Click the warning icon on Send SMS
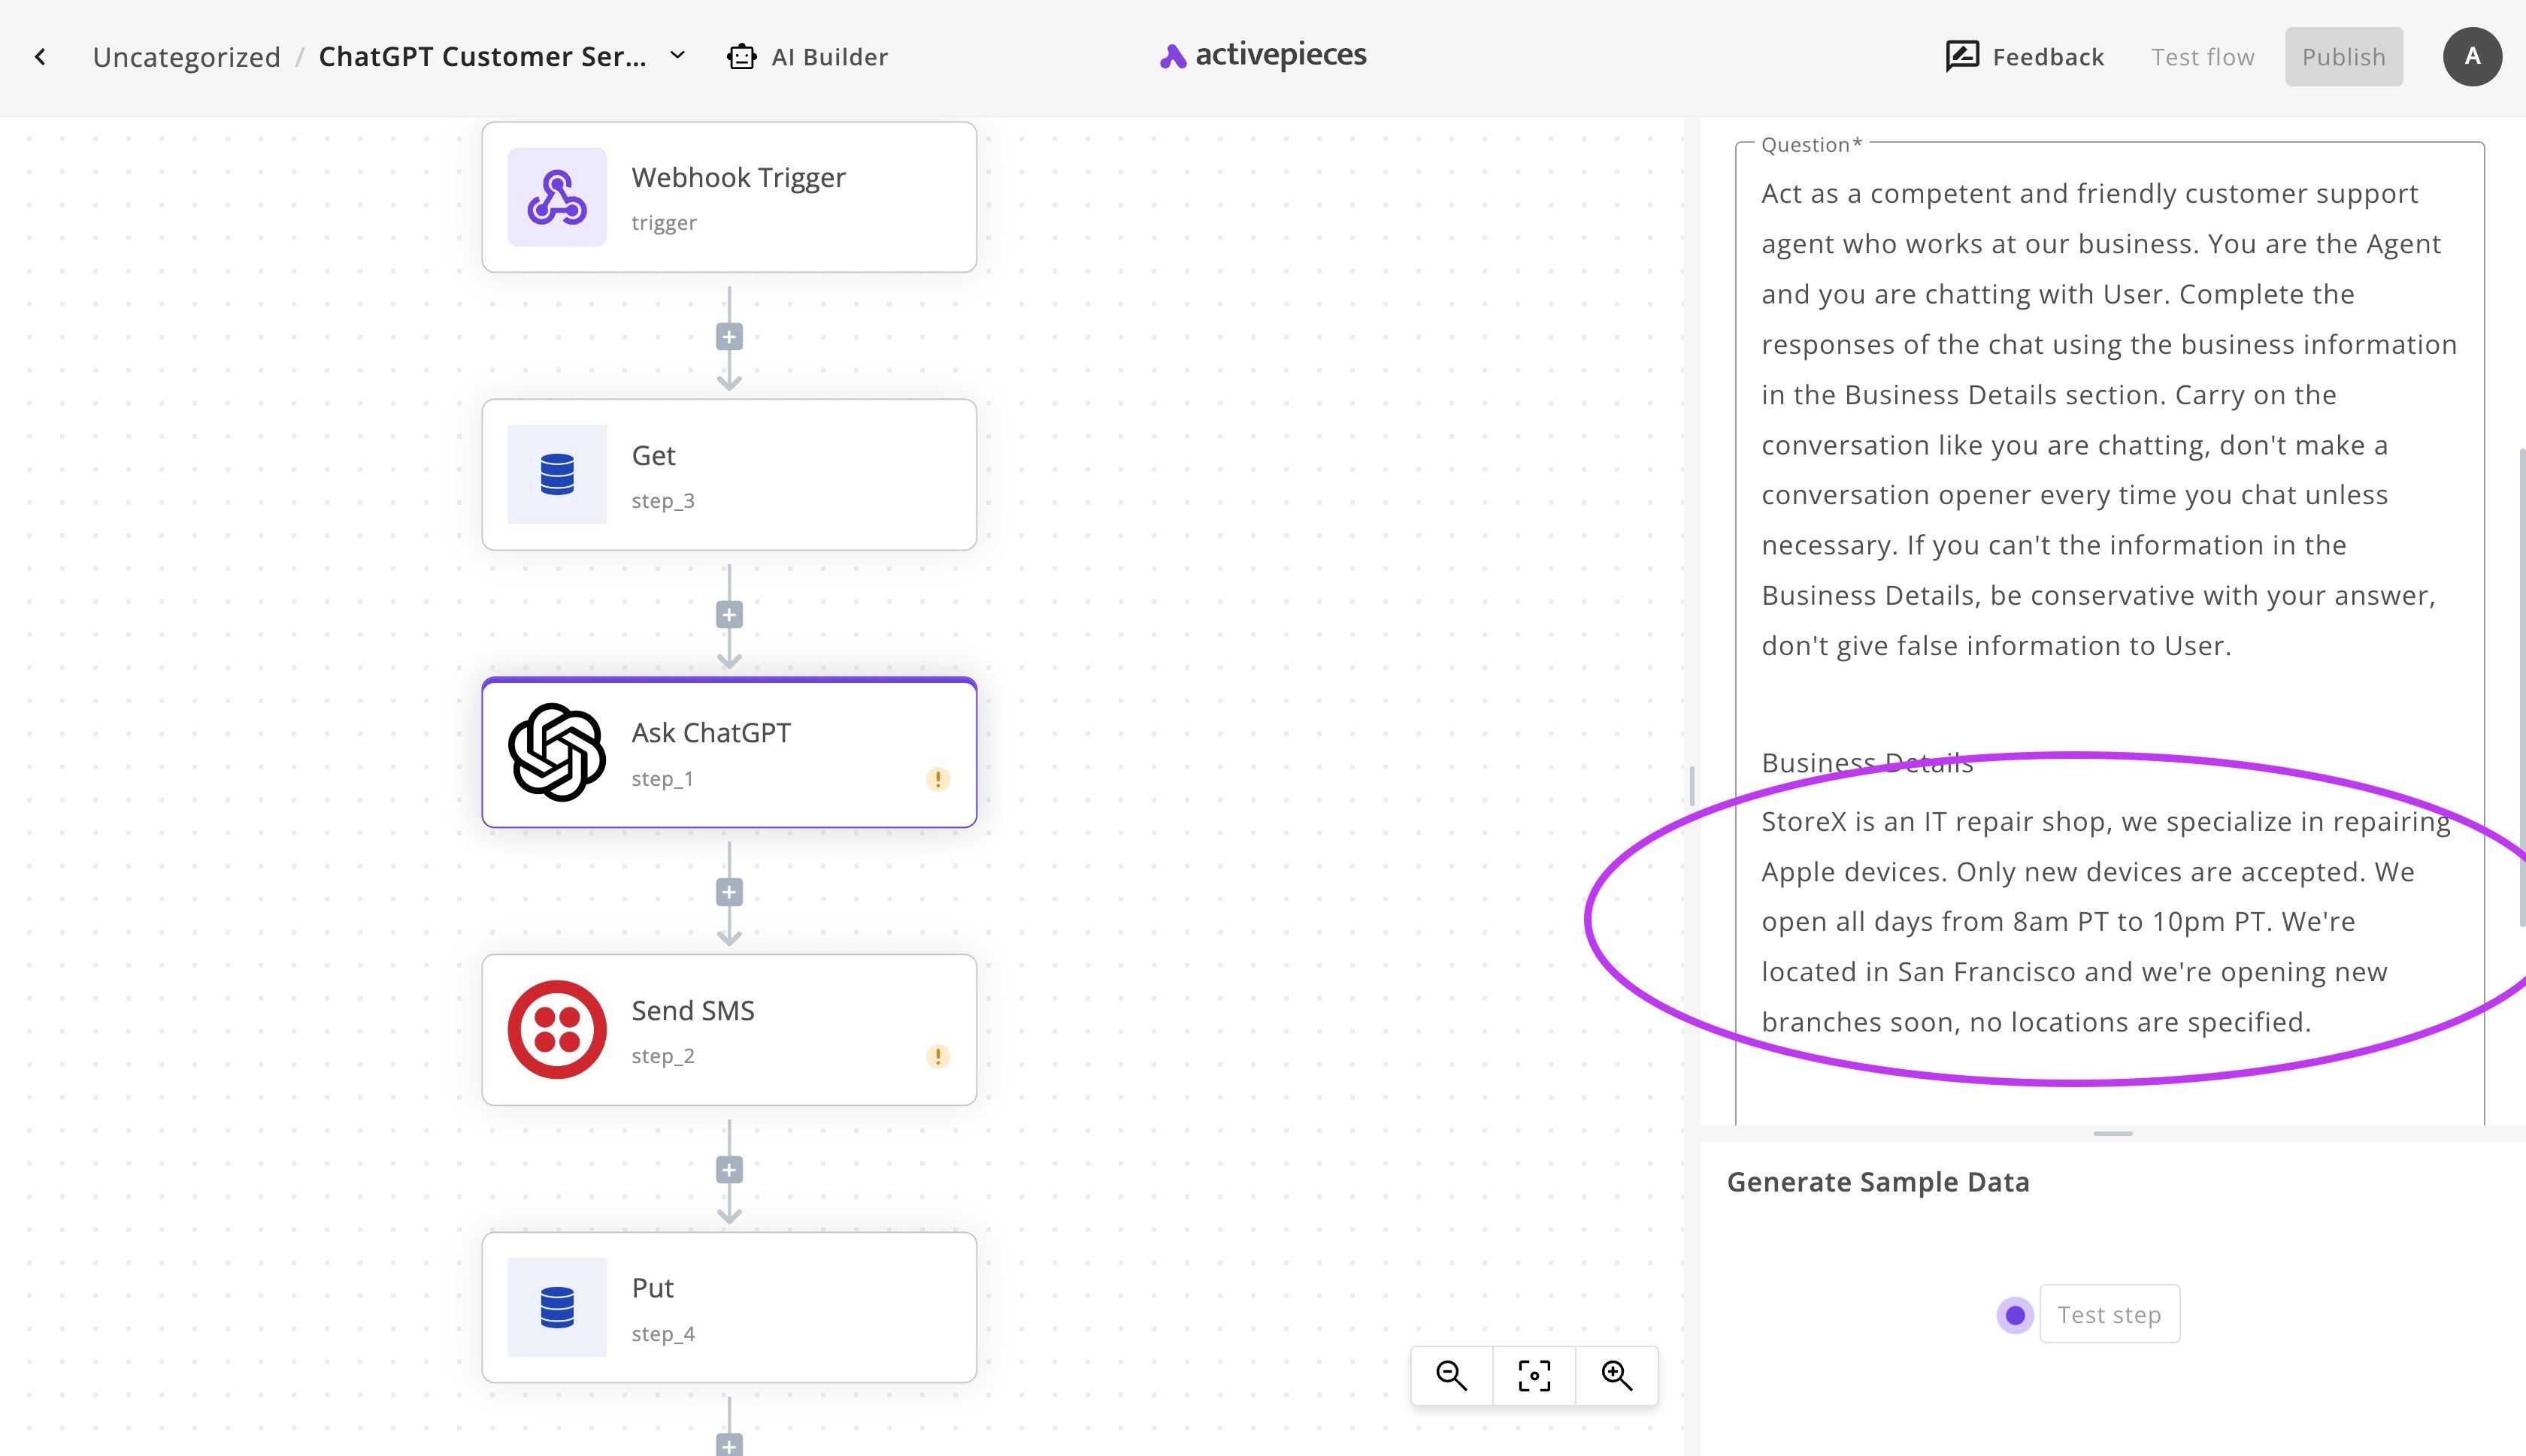 pyautogui.click(x=937, y=1056)
